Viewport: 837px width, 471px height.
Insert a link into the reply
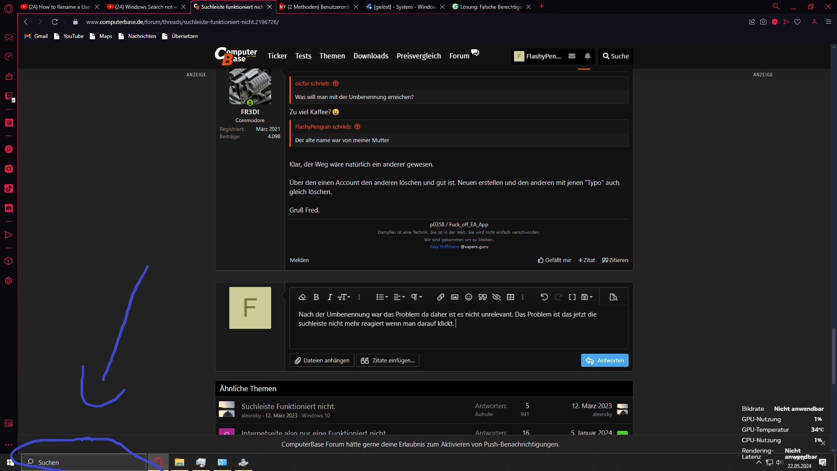pos(440,297)
